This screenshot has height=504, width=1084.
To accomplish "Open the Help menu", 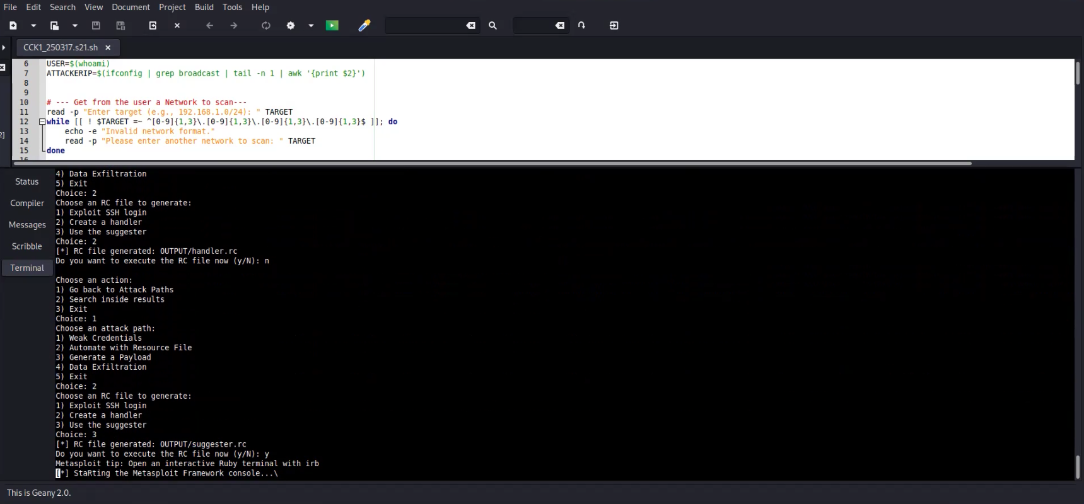I will point(260,7).
